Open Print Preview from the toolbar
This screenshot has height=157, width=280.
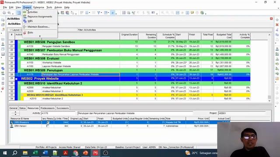pos(9,13)
